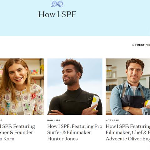Click the How I SPF page heading

57,14
